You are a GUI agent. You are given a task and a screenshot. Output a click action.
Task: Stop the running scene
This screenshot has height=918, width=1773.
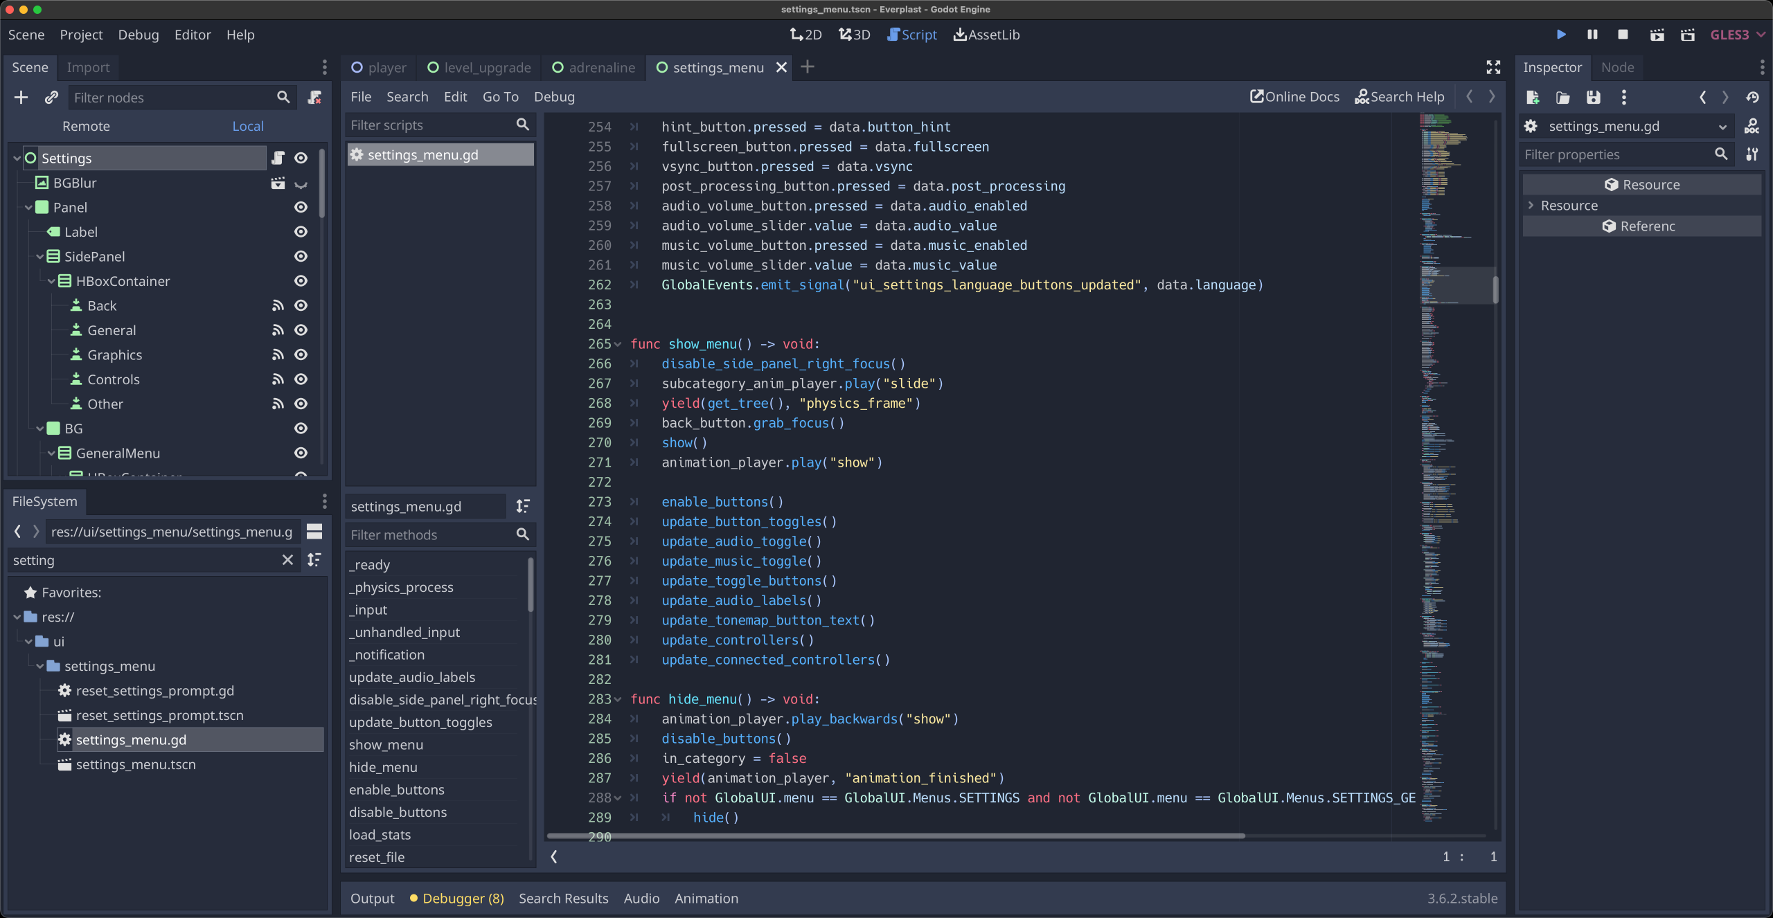[1623, 35]
